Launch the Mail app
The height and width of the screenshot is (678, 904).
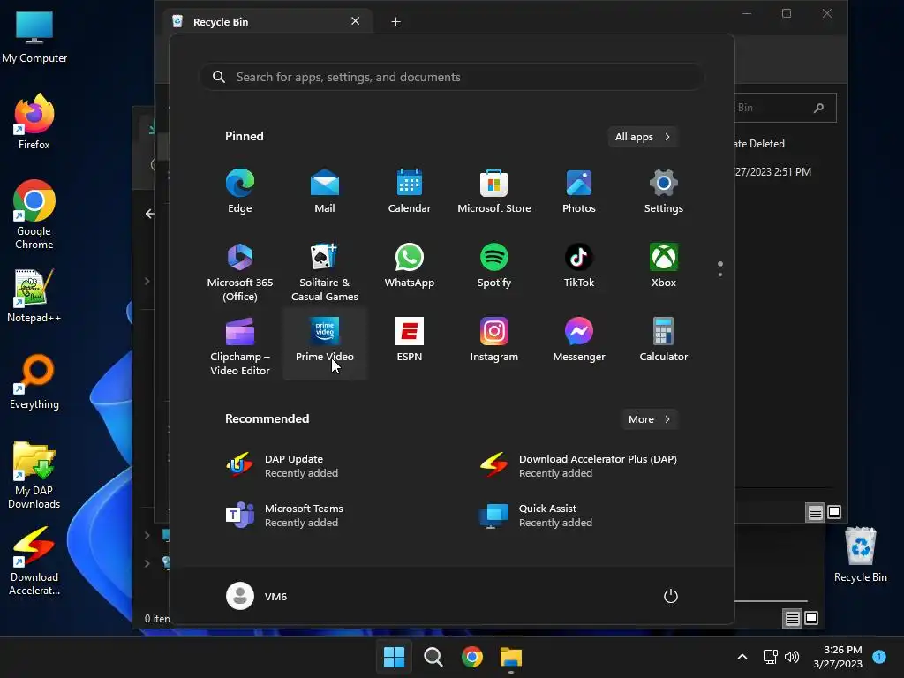coord(325,192)
